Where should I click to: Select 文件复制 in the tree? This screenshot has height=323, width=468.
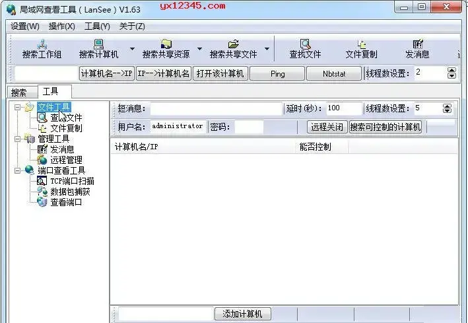[66, 129]
